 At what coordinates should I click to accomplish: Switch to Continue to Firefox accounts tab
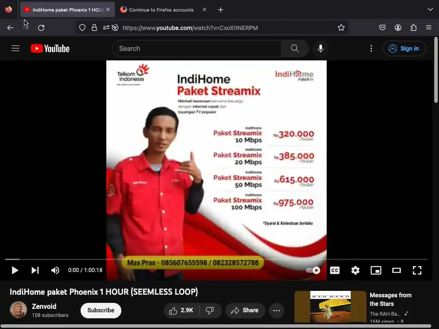161,10
